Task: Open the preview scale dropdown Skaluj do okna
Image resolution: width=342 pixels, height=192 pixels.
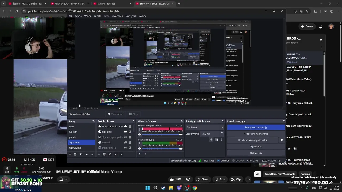Action: pos(102,108)
